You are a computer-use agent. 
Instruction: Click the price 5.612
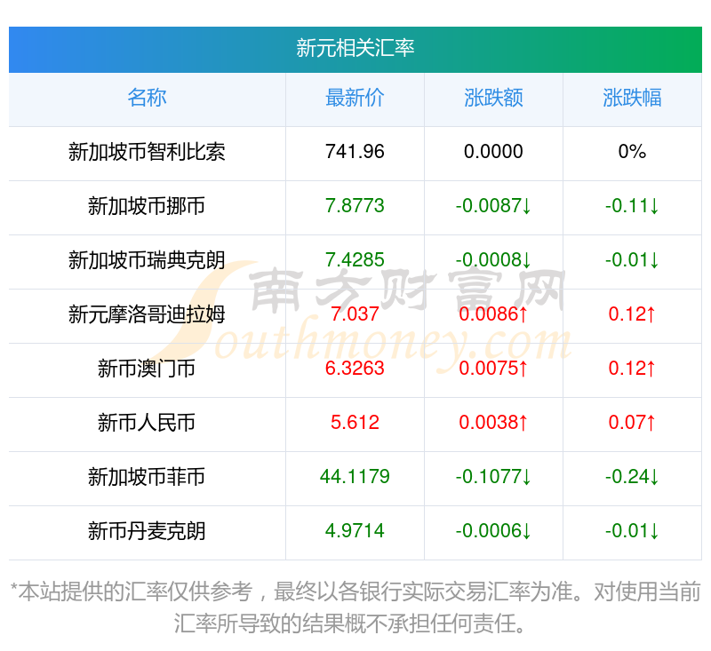click(355, 423)
